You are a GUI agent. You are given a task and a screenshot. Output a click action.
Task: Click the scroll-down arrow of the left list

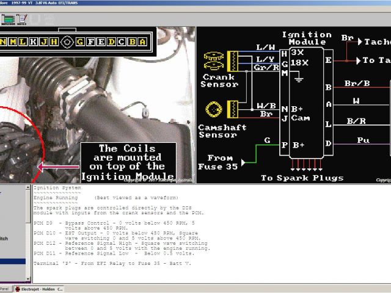(29, 279)
